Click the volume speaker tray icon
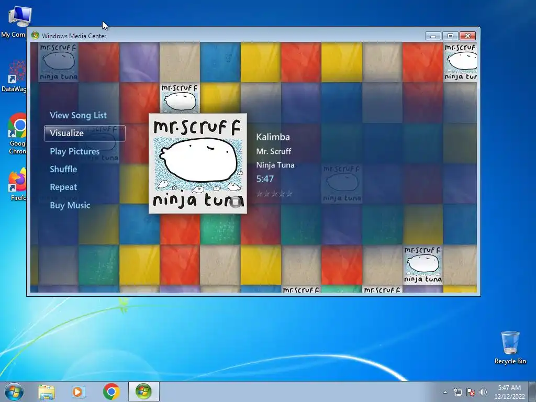The height and width of the screenshot is (402, 536). coord(483,392)
